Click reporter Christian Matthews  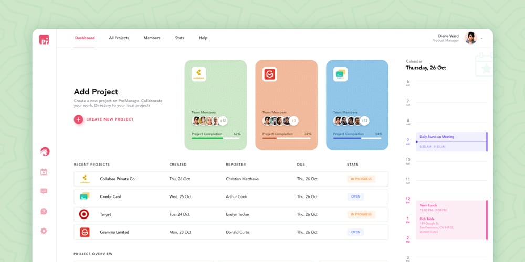click(x=243, y=179)
